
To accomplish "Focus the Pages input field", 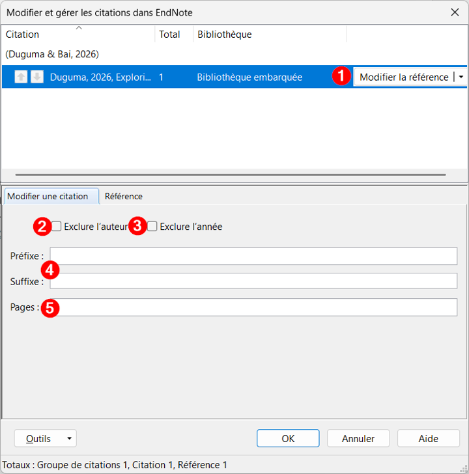I will (x=253, y=307).
